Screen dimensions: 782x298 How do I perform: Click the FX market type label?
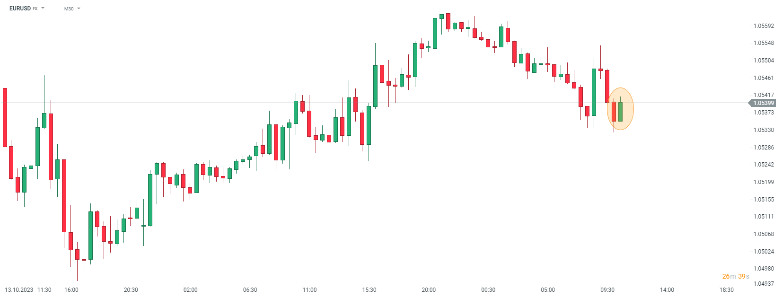coord(35,9)
